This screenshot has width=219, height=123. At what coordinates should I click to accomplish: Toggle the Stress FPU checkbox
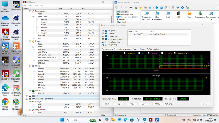(106, 33)
